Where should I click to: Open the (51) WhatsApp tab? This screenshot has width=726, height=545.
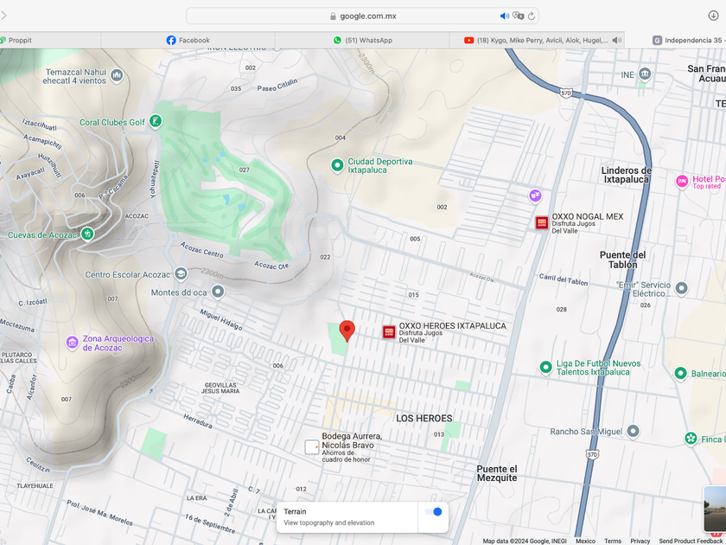tap(362, 41)
